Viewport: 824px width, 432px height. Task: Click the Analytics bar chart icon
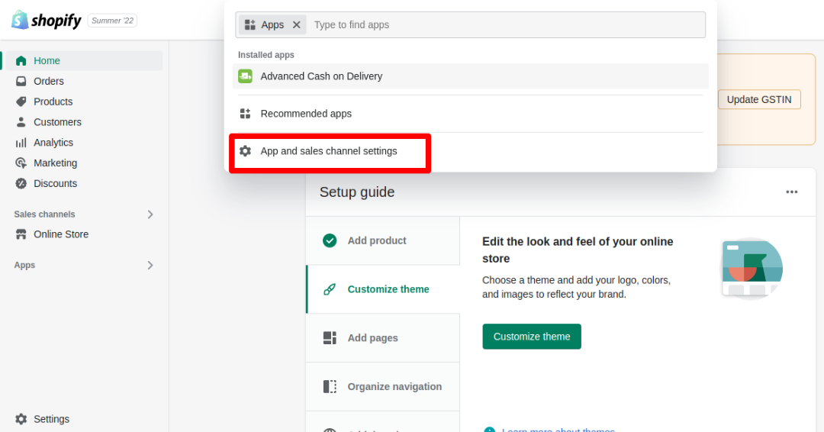point(21,143)
